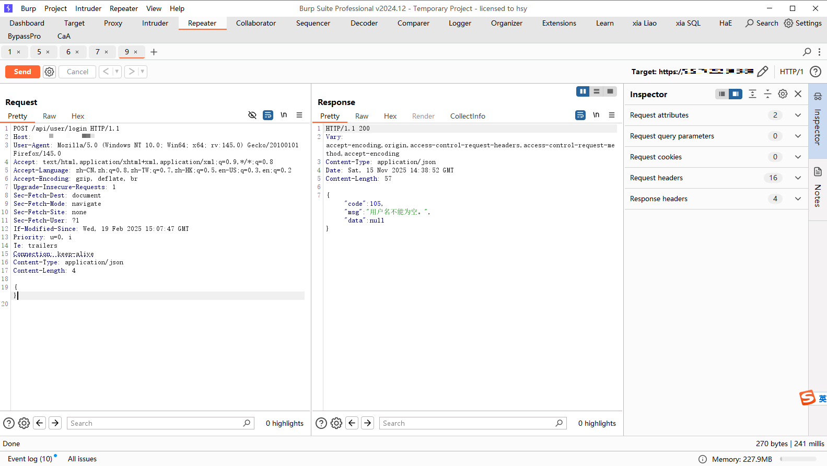
Task: Jump to previous request search match
Action: tap(40, 423)
